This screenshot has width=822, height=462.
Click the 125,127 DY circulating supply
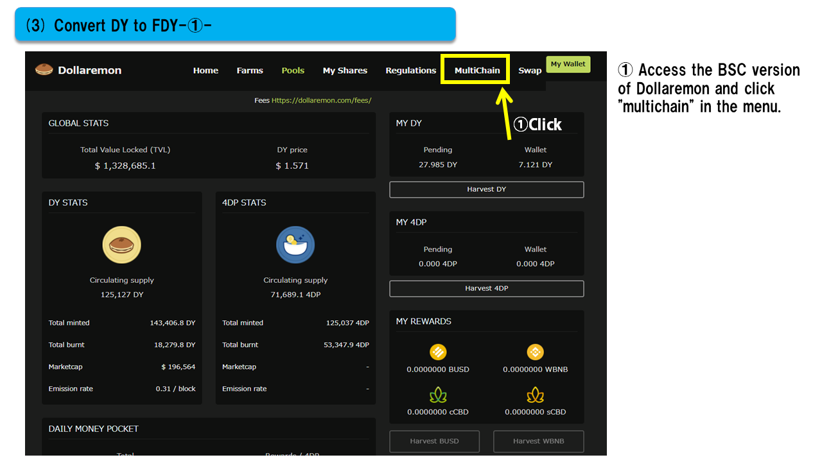pos(122,295)
